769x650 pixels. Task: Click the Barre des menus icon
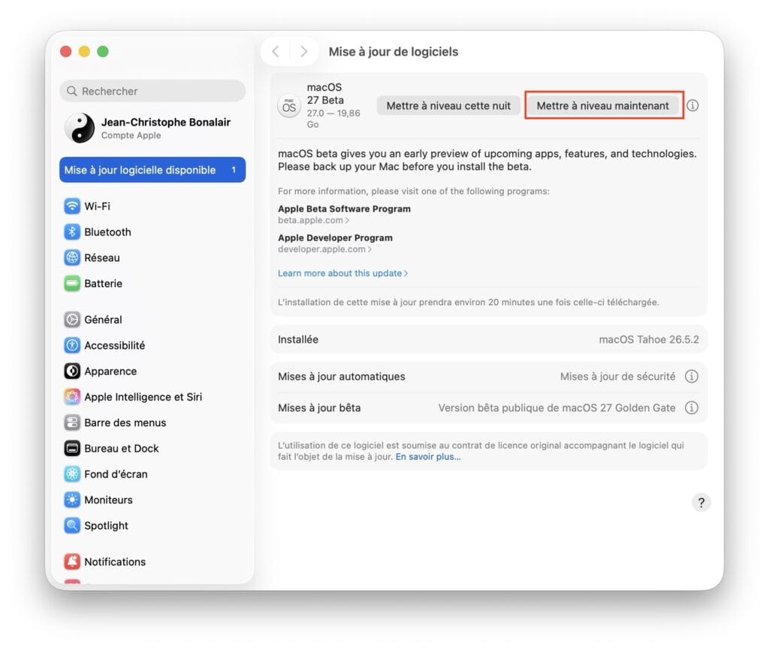pyautogui.click(x=72, y=422)
